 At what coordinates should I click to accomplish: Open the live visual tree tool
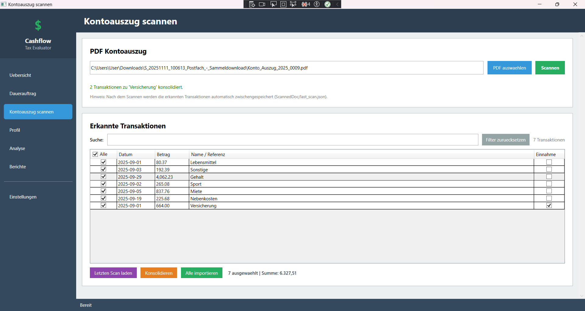pyautogui.click(x=252, y=4)
